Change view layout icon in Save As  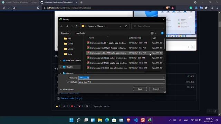[x=152, y=33]
